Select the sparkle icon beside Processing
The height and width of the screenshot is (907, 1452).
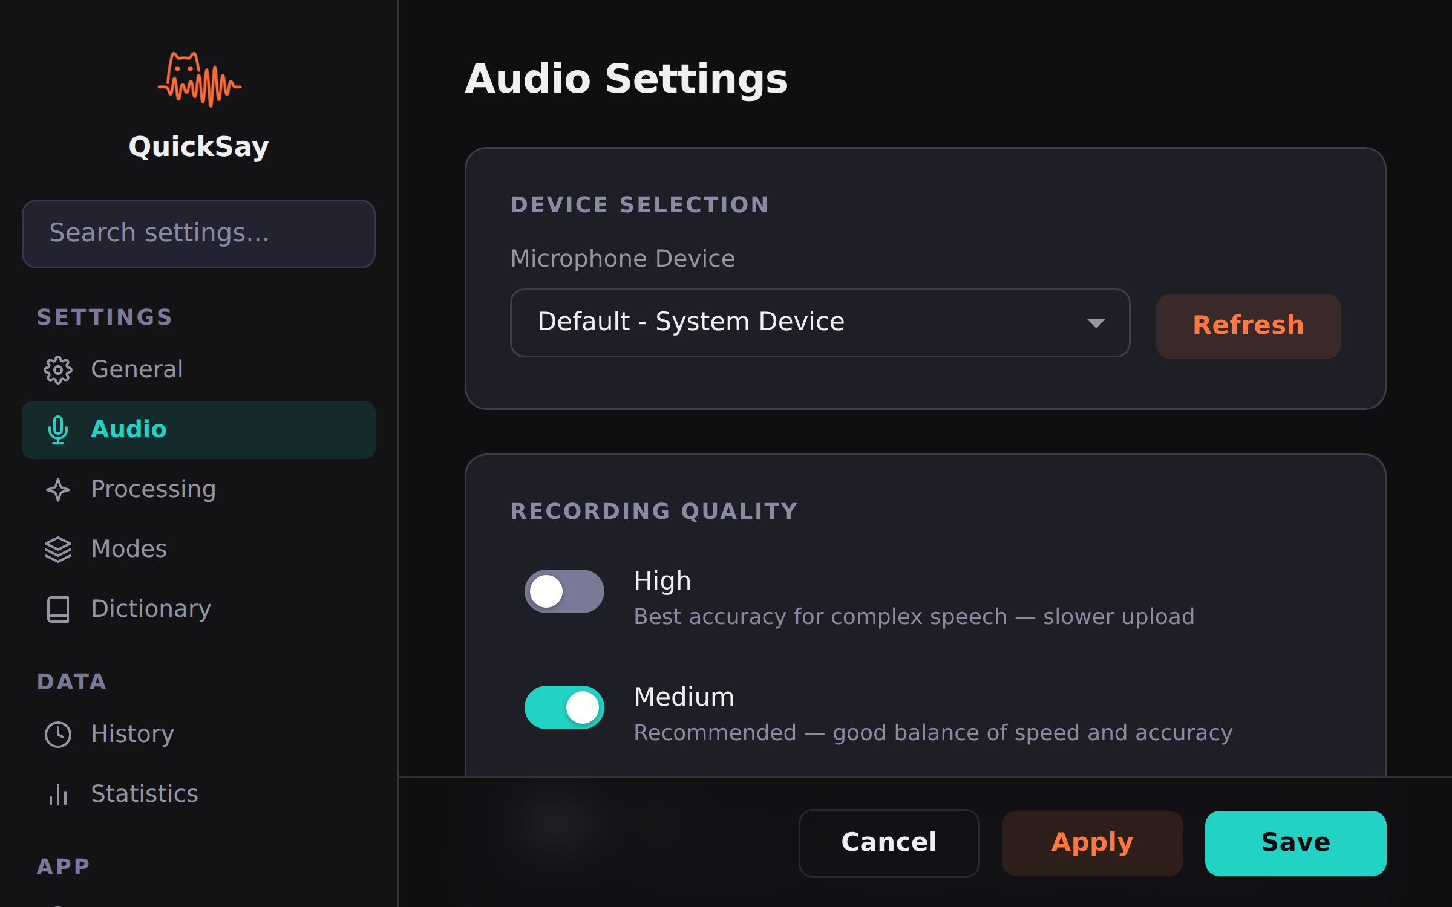click(58, 489)
